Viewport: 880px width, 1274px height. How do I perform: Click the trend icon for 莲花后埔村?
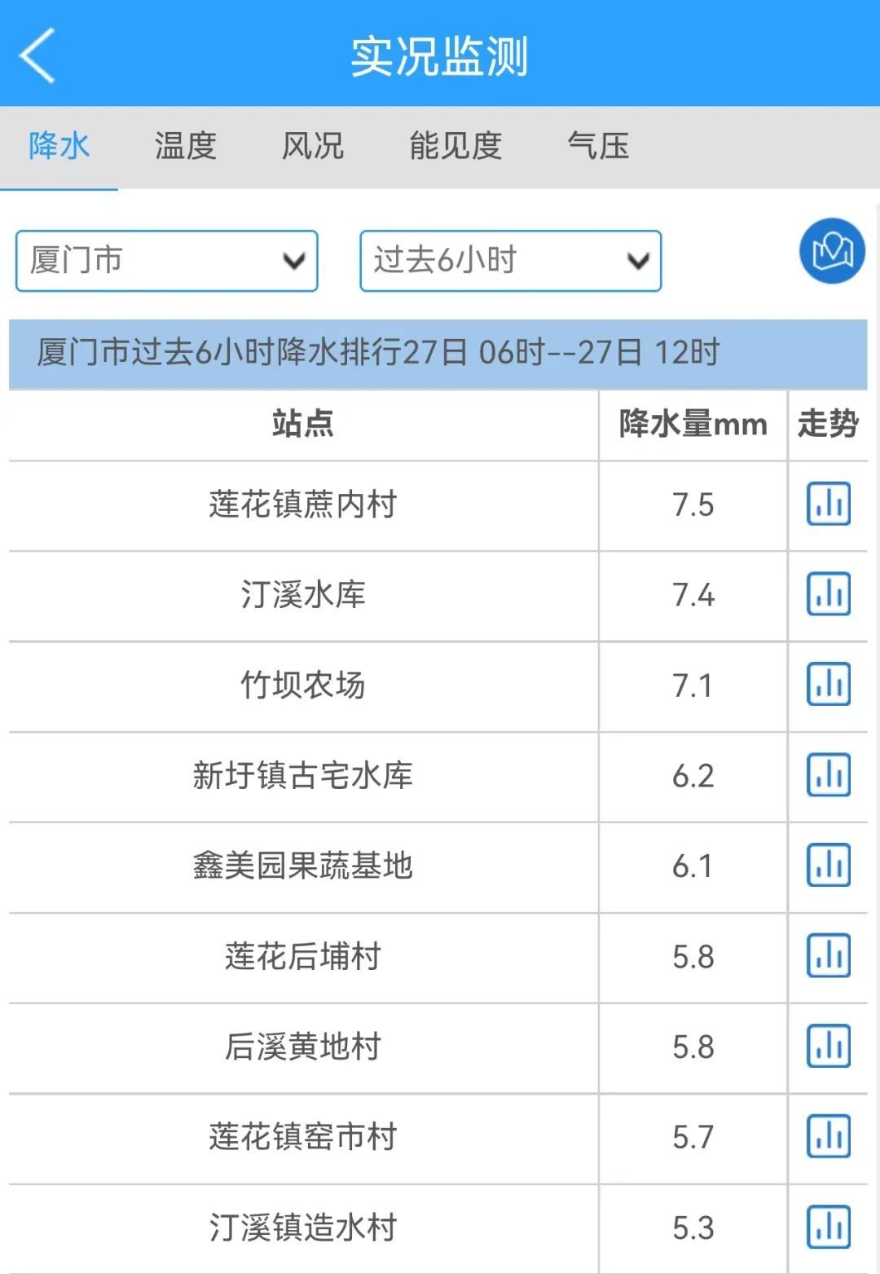827,957
